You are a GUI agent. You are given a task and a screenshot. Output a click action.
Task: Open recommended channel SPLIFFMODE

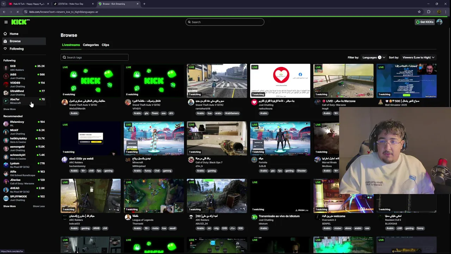pyautogui.click(x=24, y=198)
